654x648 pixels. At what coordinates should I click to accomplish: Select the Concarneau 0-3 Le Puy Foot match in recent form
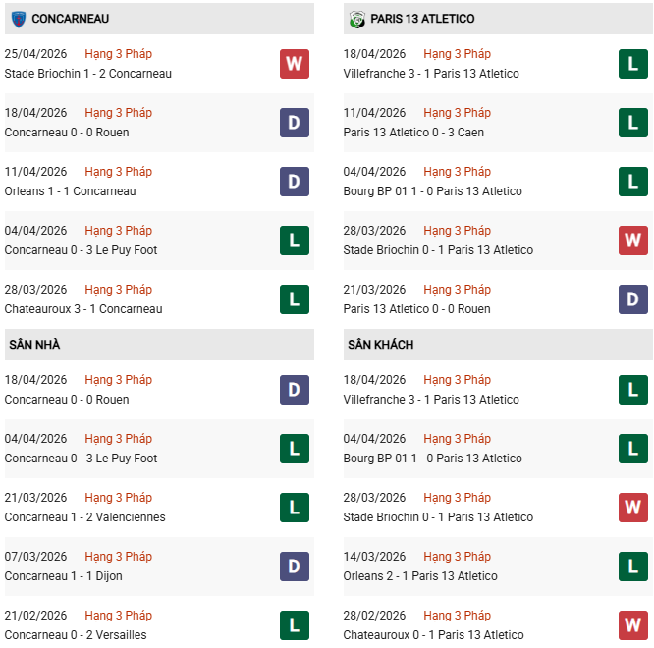tap(81, 250)
